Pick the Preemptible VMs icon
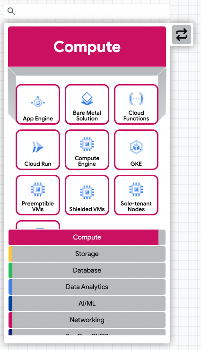201x350 pixels. 38,195
